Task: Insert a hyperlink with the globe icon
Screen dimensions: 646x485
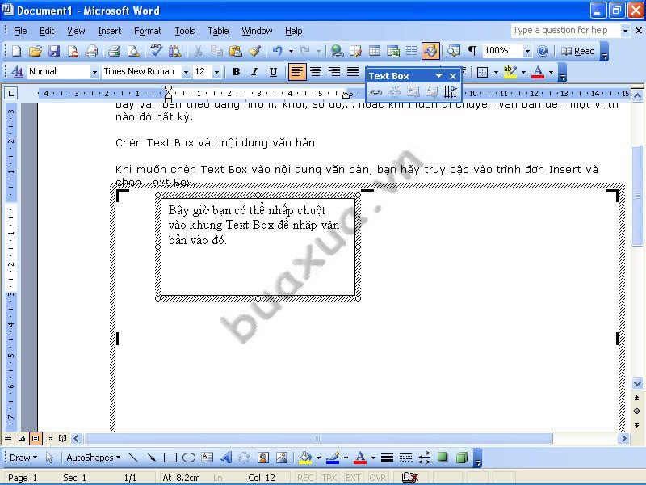Action: coord(337,51)
